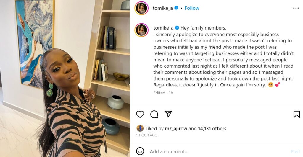This screenshot has width=303, height=157.
Task: Click the verified badge in the post header
Action: click(176, 8)
